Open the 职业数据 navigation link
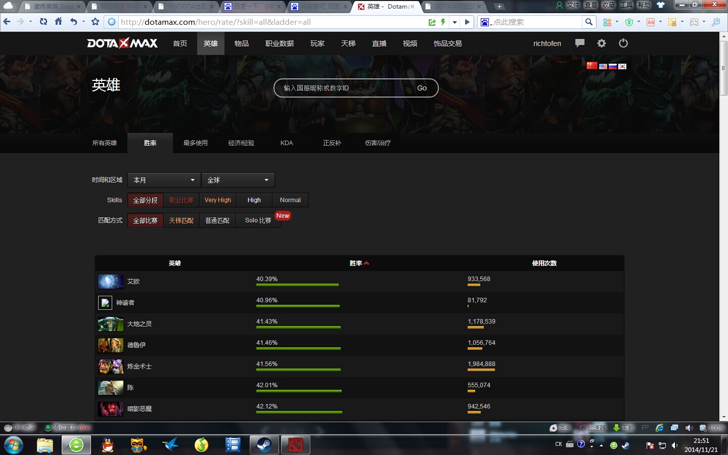Image resolution: width=728 pixels, height=455 pixels. click(x=280, y=43)
